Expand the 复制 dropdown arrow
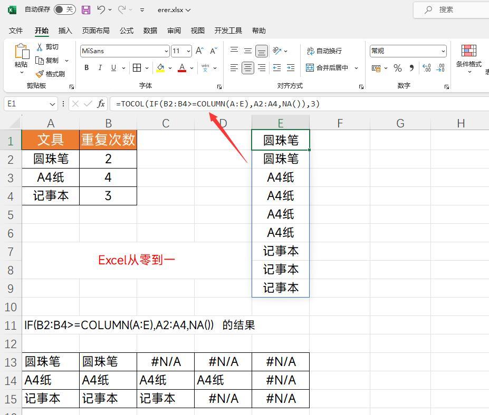The image size is (489, 415). pyautogui.click(x=66, y=61)
